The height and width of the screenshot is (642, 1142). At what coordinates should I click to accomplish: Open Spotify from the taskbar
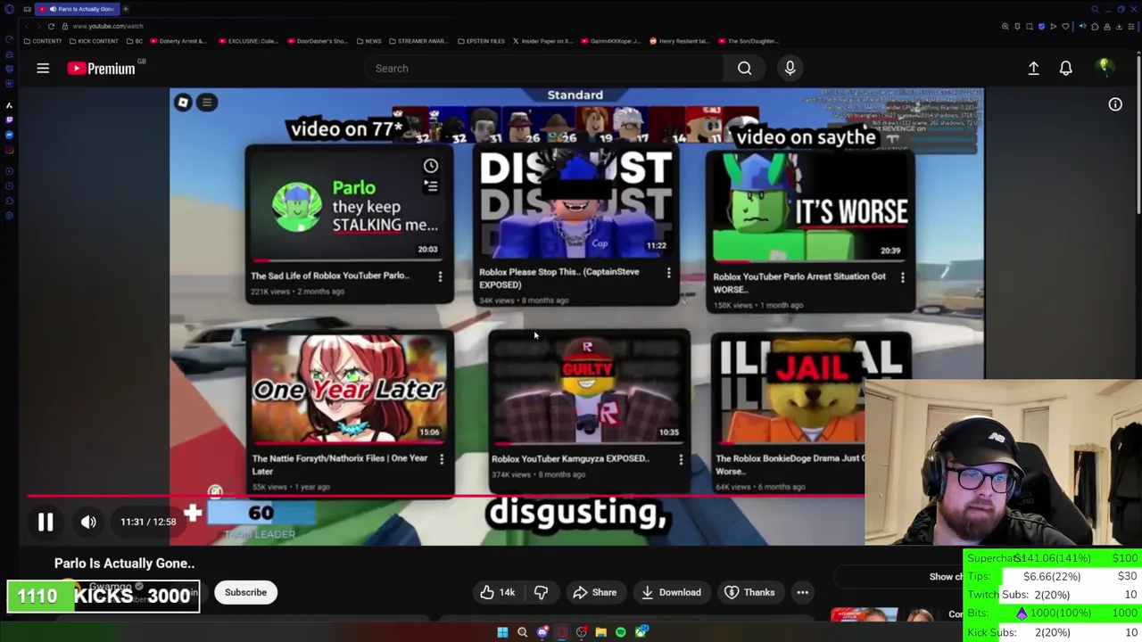(620, 632)
